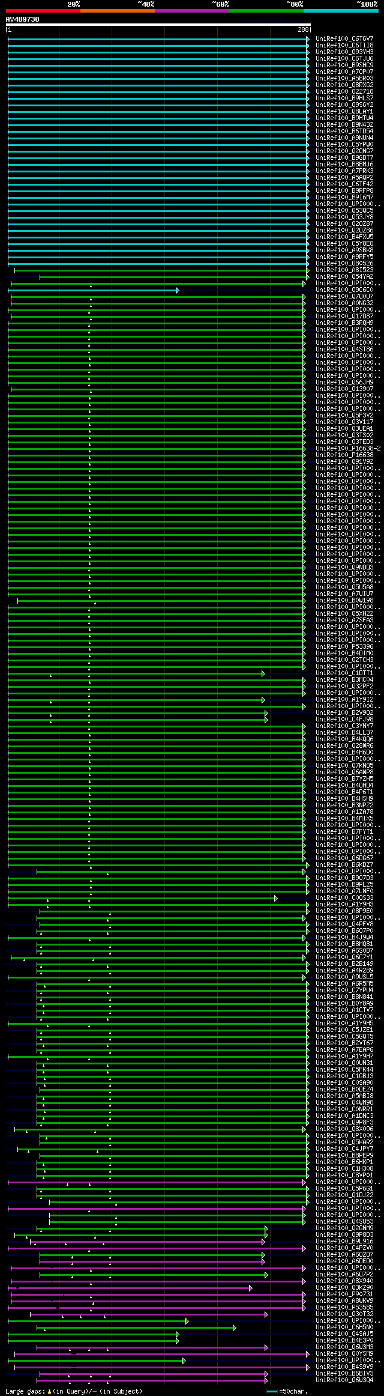Open the UniRef100_C5Y8E8 hit
Image resolution: width=384 pixels, height=1396 pixels.
point(344,243)
